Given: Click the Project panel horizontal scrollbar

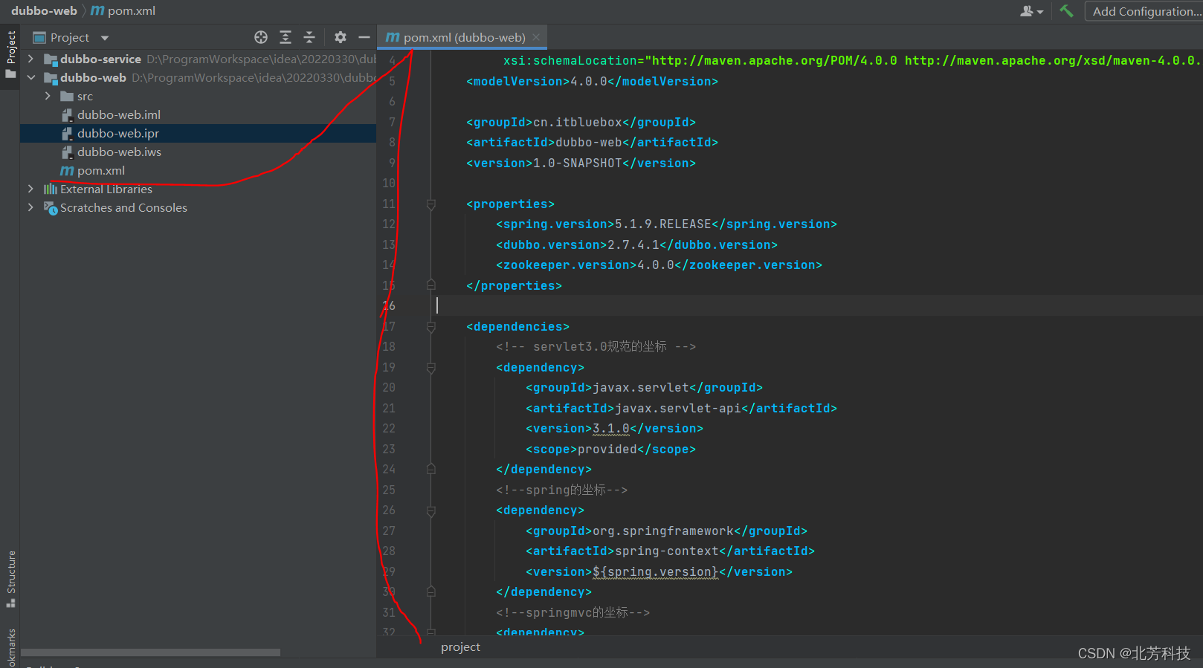Looking at the screenshot, I should click(150, 652).
